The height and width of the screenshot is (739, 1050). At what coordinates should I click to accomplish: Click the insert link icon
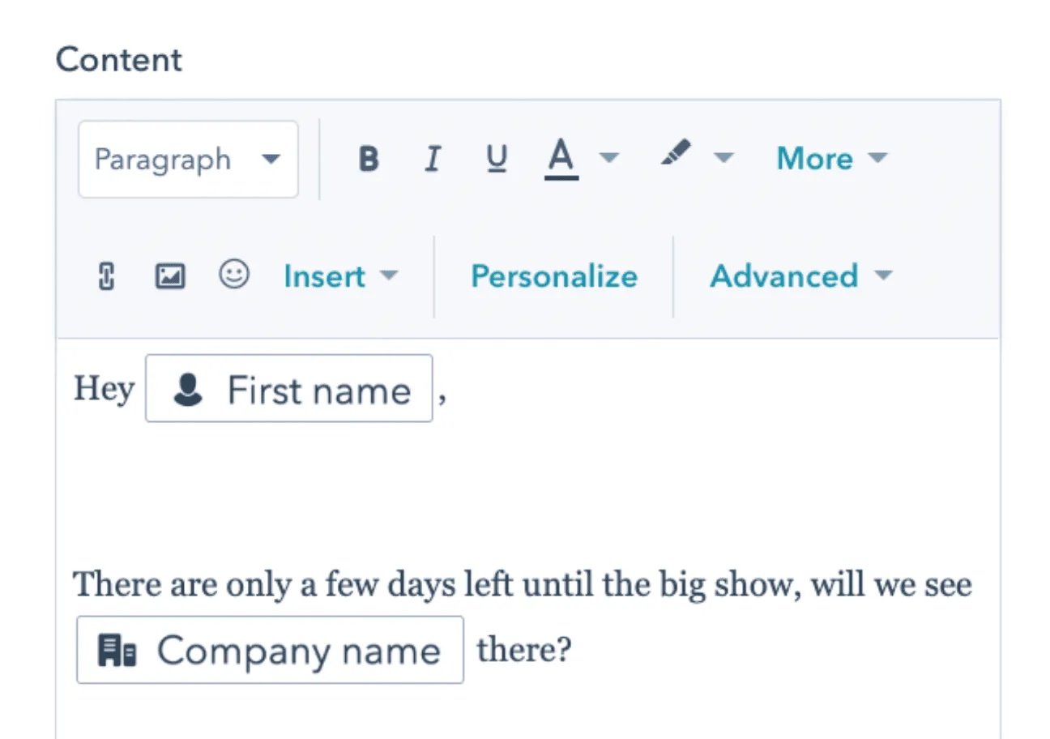pos(105,276)
